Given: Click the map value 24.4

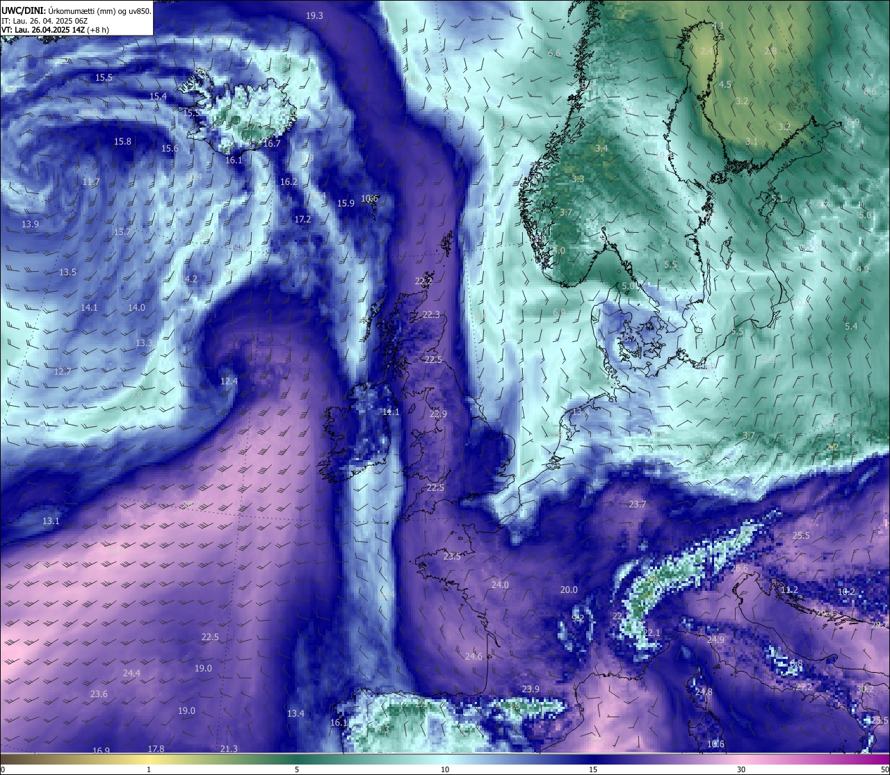Looking at the screenshot, I should pos(131,673).
